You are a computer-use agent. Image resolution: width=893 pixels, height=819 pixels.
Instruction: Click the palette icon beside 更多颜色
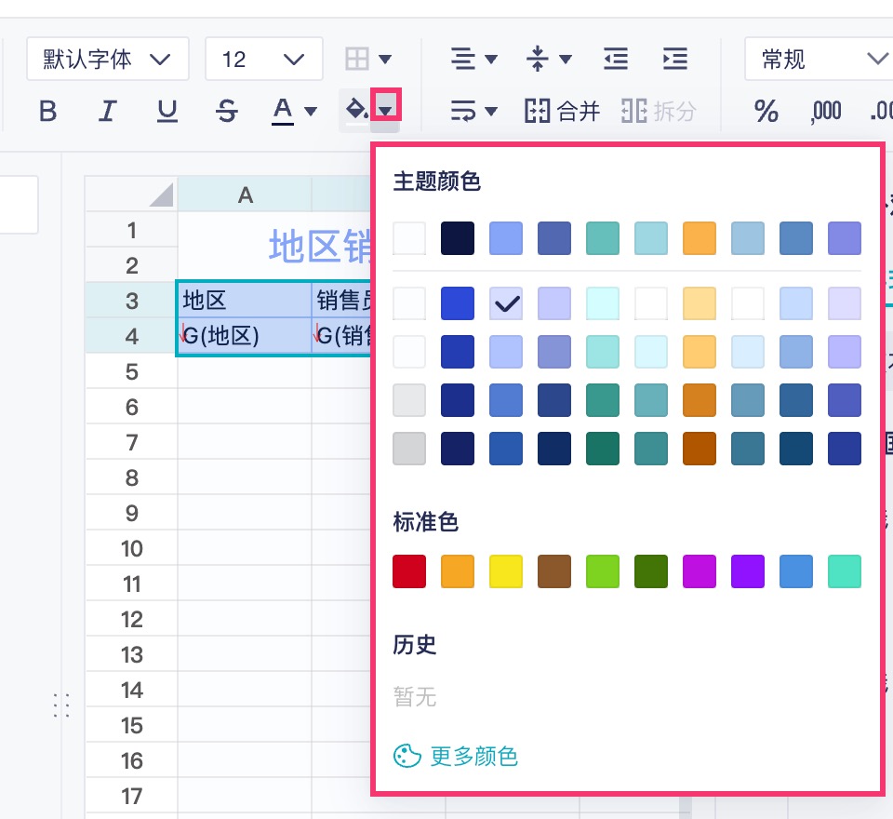pos(407,757)
